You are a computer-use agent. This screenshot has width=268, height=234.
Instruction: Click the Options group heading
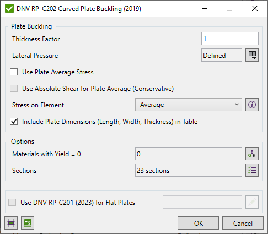(x=23, y=142)
